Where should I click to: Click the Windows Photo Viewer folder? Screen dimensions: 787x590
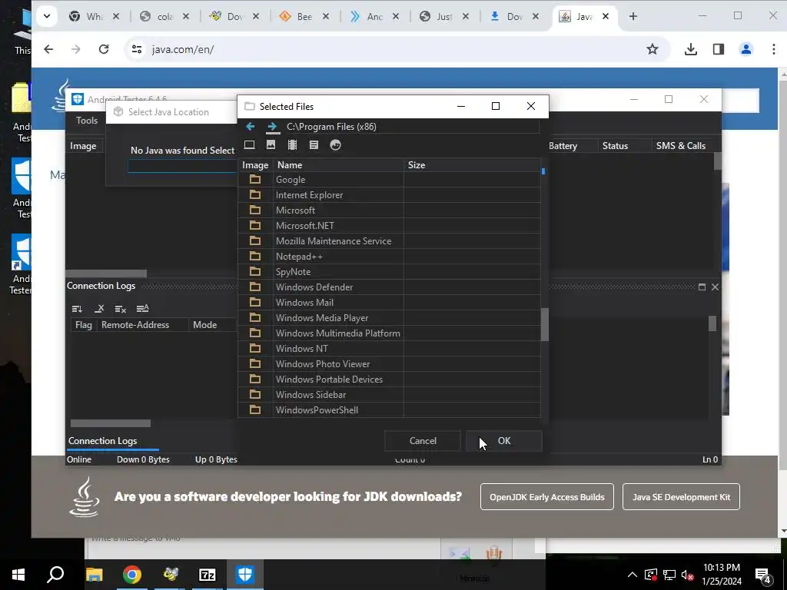[389, 363]
